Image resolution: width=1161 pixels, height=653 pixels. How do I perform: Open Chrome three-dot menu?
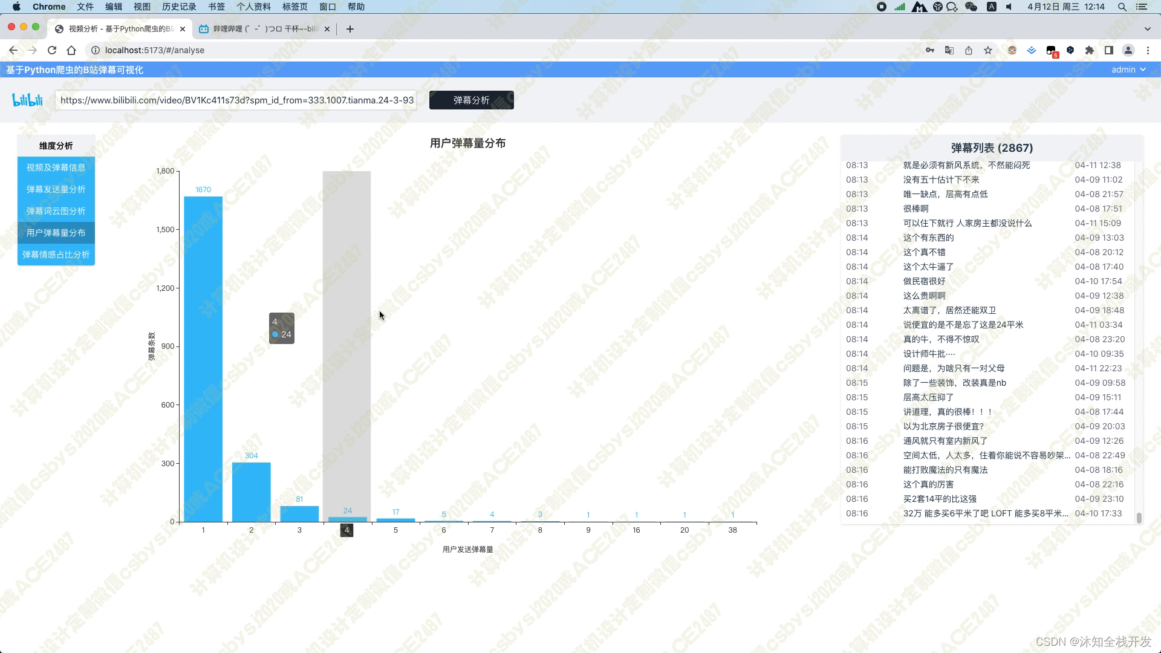(x=1148, y=50)
